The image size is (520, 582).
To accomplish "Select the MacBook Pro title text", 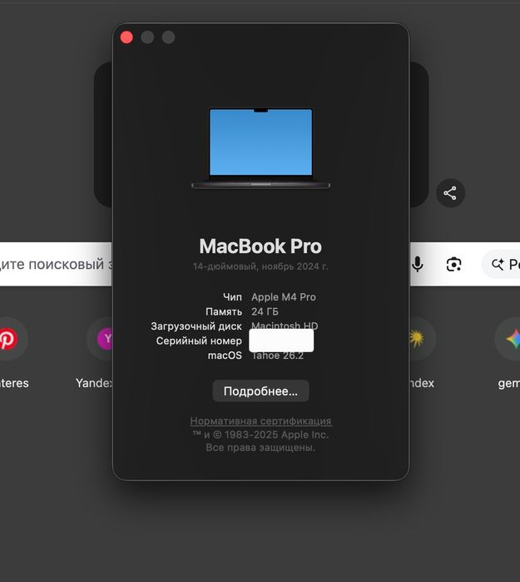I will coord(260,246).
